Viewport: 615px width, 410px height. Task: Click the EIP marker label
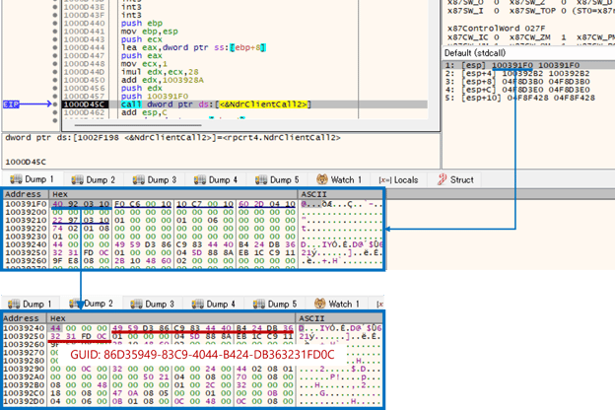(11, 103)
